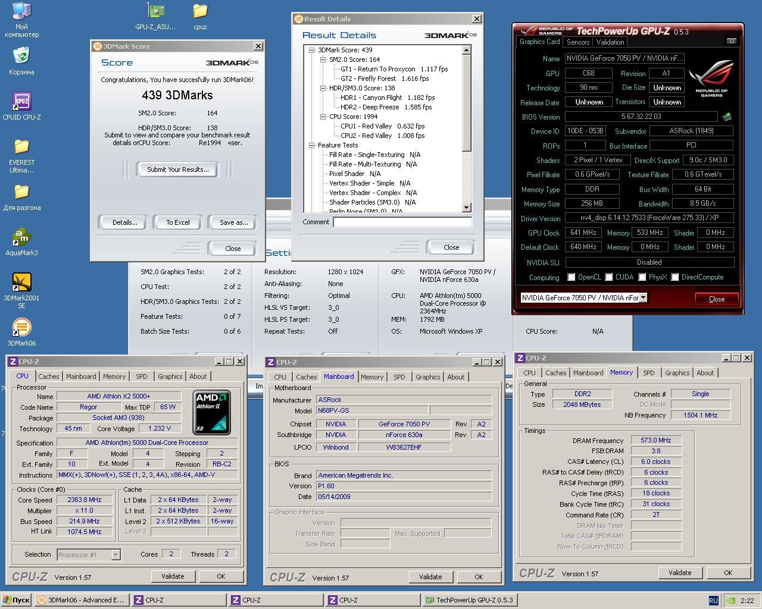Enable the DirectCompute checkbox in GPU-Z
Screen dimensions: 762x609
tap(675, 277)
